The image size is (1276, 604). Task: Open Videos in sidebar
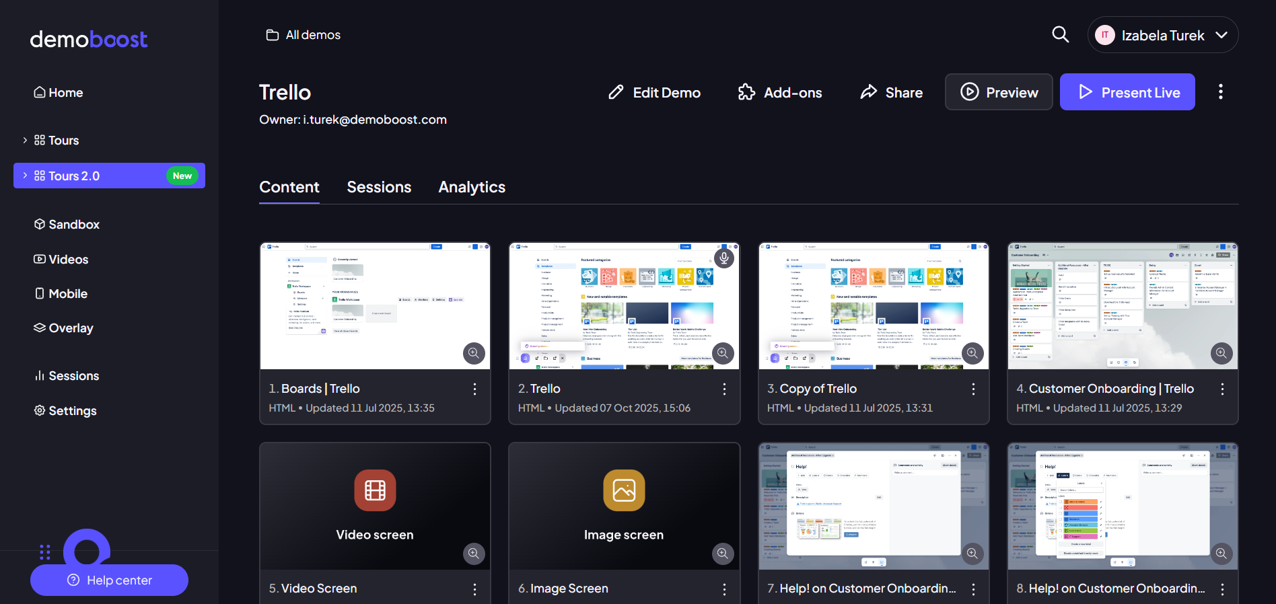[61, 260]
